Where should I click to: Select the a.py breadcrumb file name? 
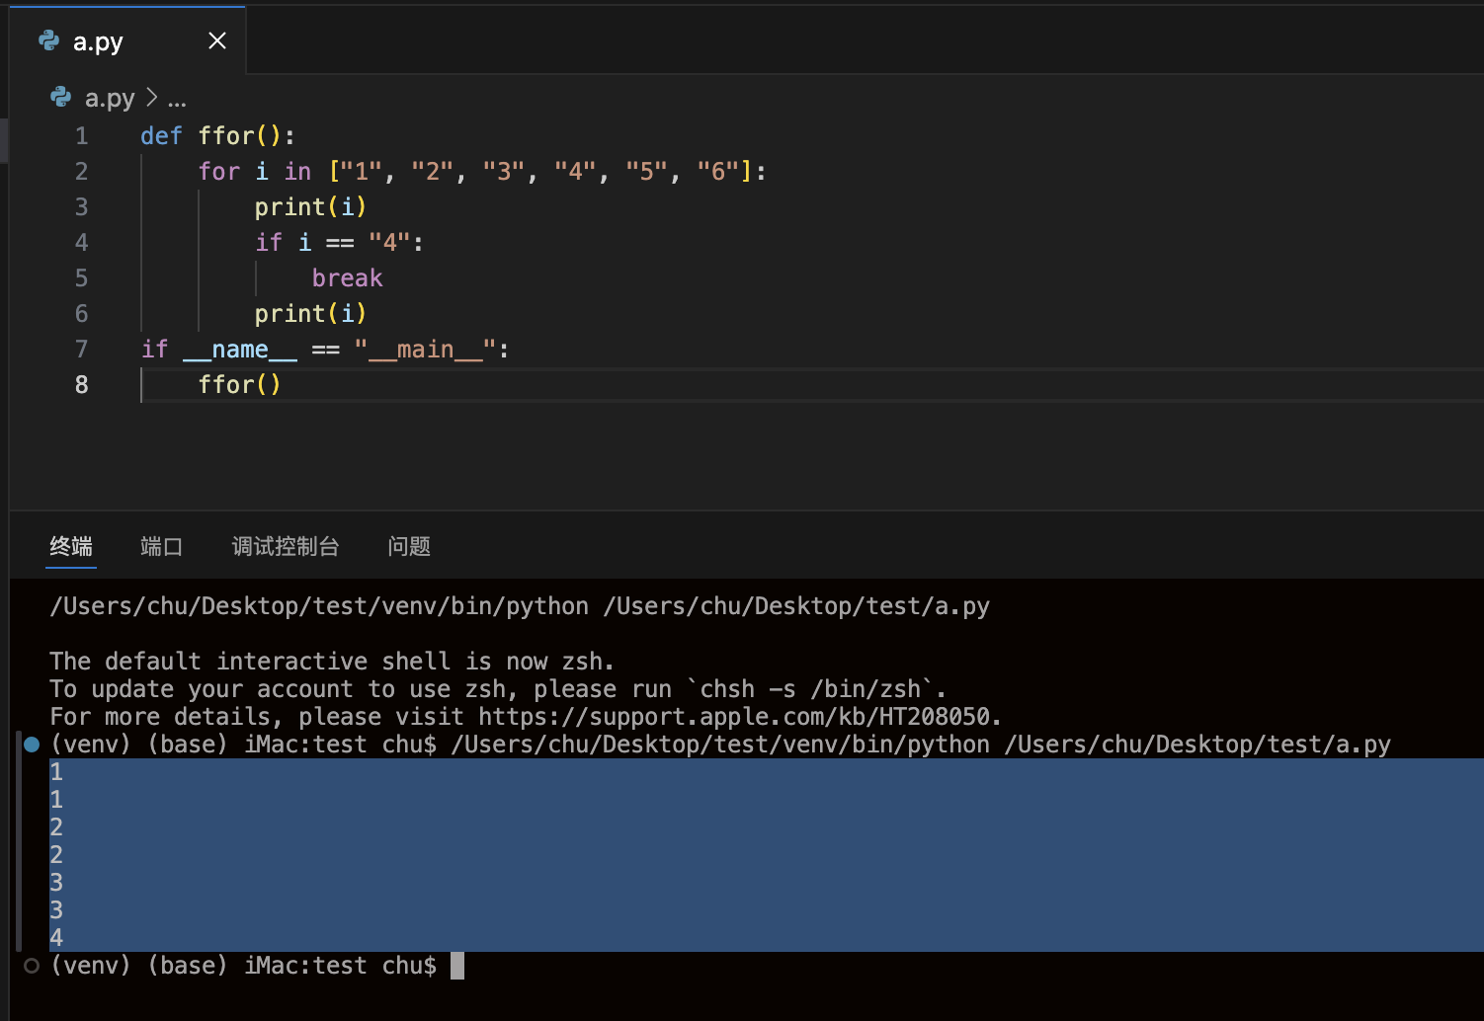point(110,99)
